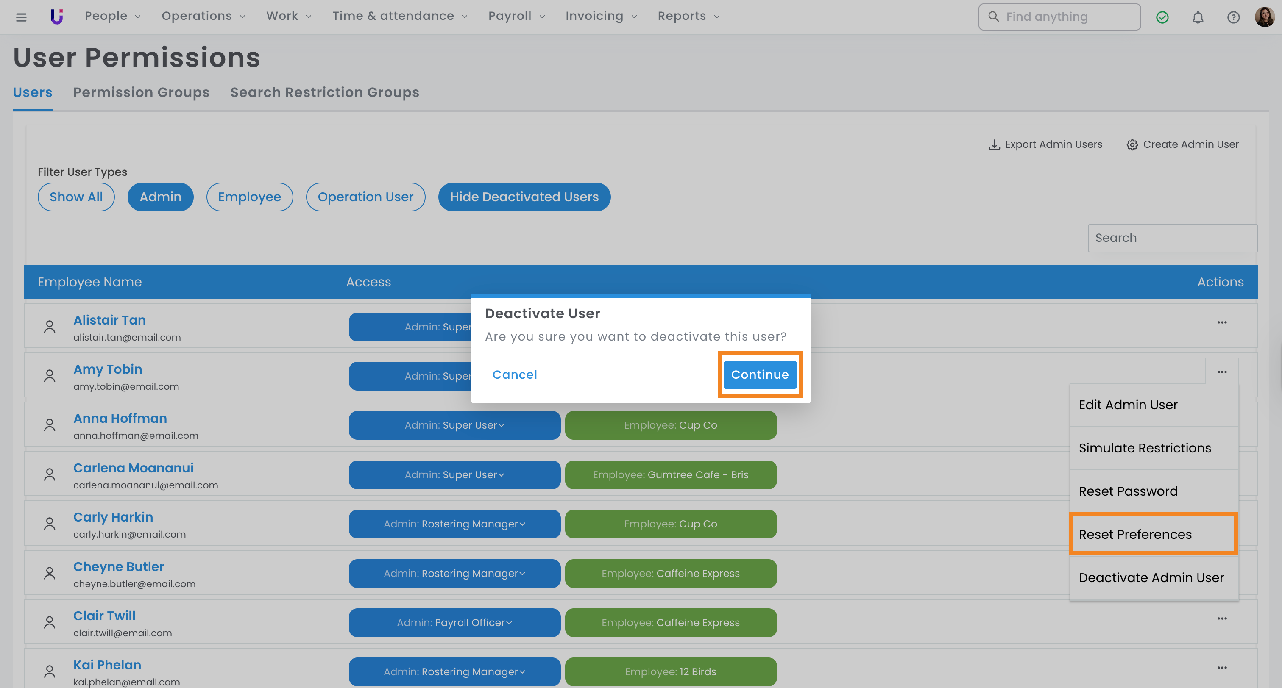The height and width of the screenshot is (688, 1282).
Task: Open Clair Twill's Payroll Officer access dropdown
Action: 454,622
